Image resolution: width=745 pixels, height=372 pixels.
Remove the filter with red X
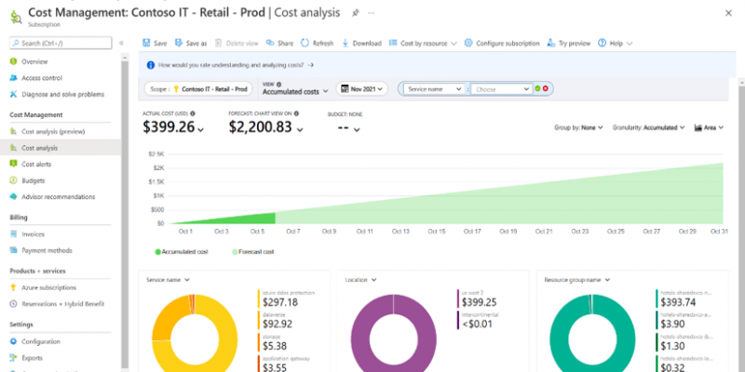click(546, 88)
